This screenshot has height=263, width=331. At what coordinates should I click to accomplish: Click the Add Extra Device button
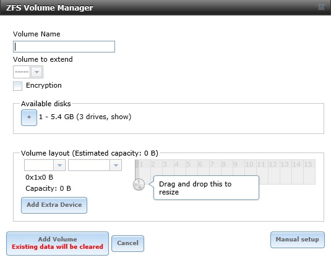click(x=54, y=205)
